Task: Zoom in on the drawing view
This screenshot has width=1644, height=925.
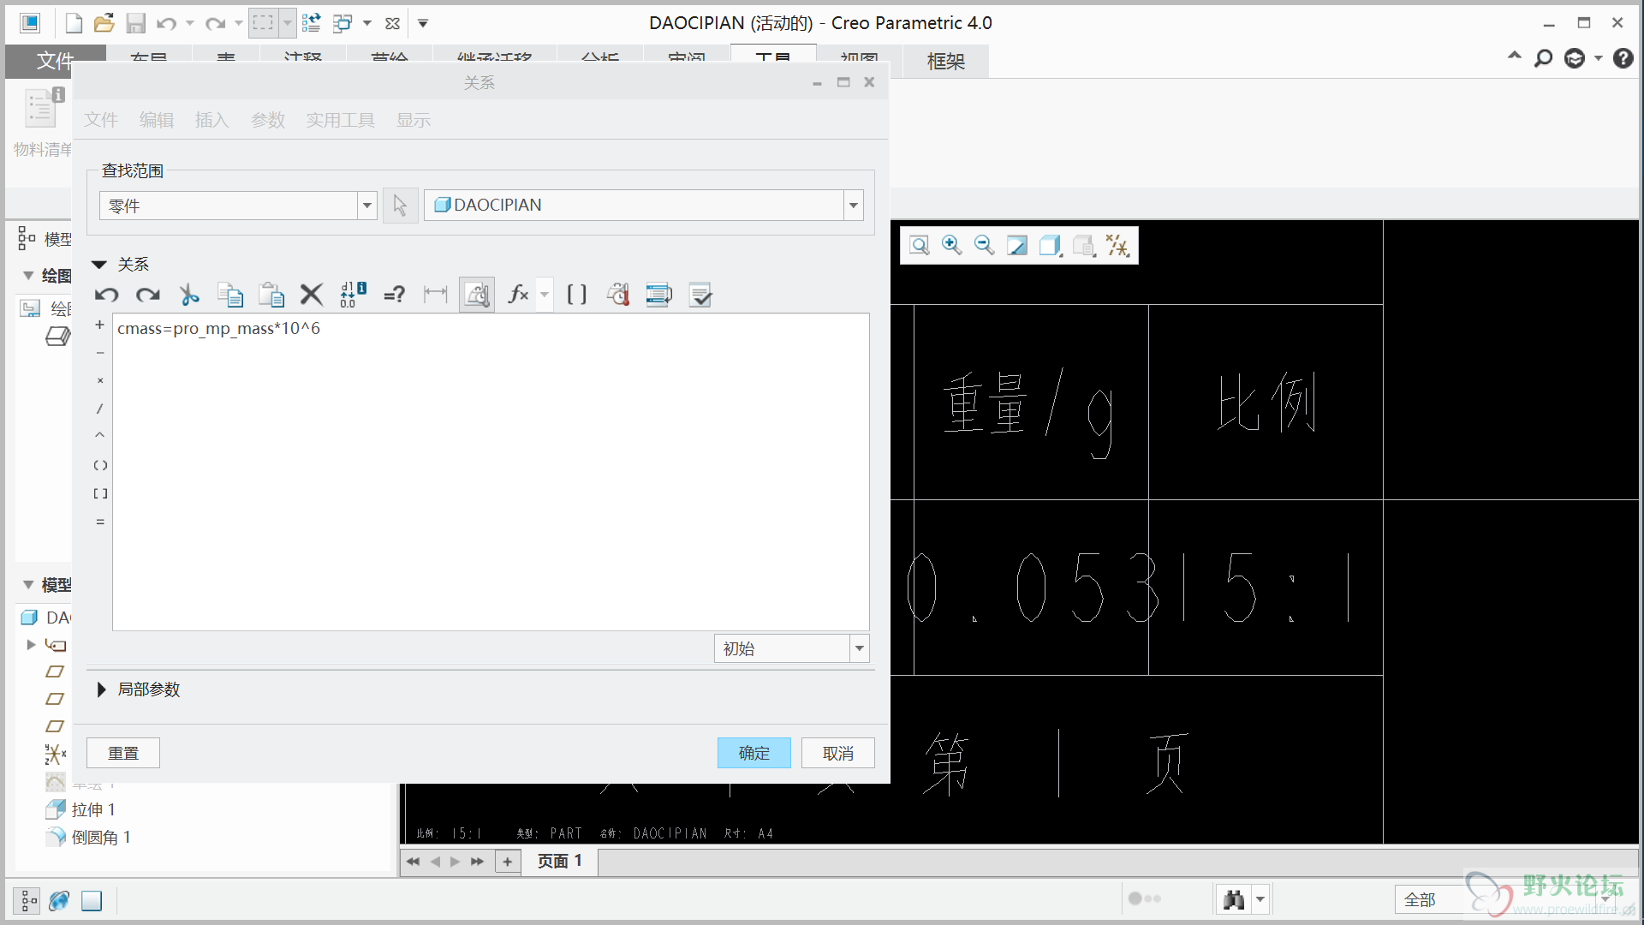Action: [952, 246]
